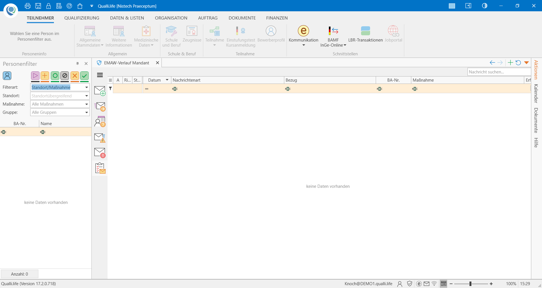The image size is (542, 288).
Task: Click the shield icon in status bar
Action: (x=410, y=284)
